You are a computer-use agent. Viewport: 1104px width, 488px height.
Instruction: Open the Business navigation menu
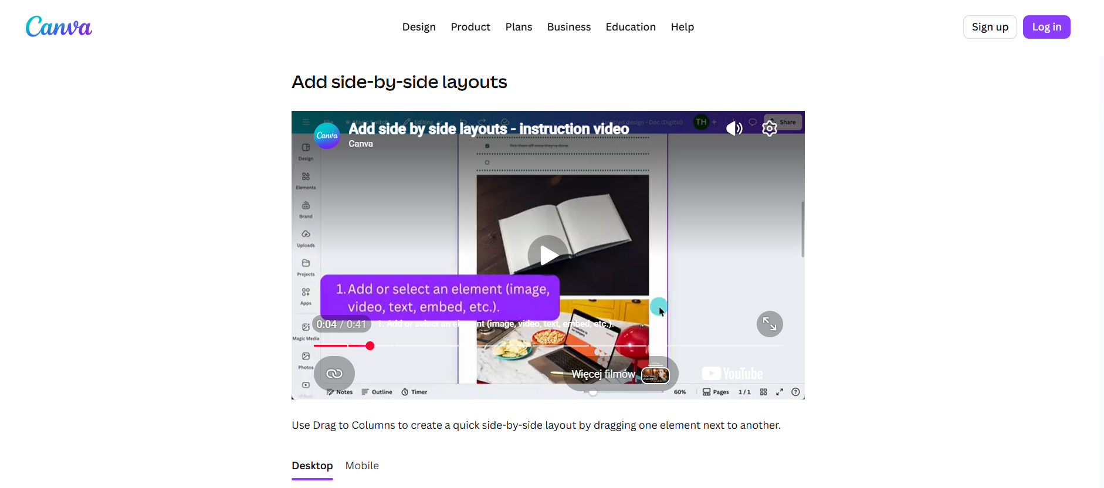569,27
